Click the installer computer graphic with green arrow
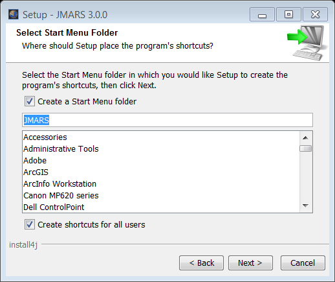335x282 pixels. pos(307,43)
